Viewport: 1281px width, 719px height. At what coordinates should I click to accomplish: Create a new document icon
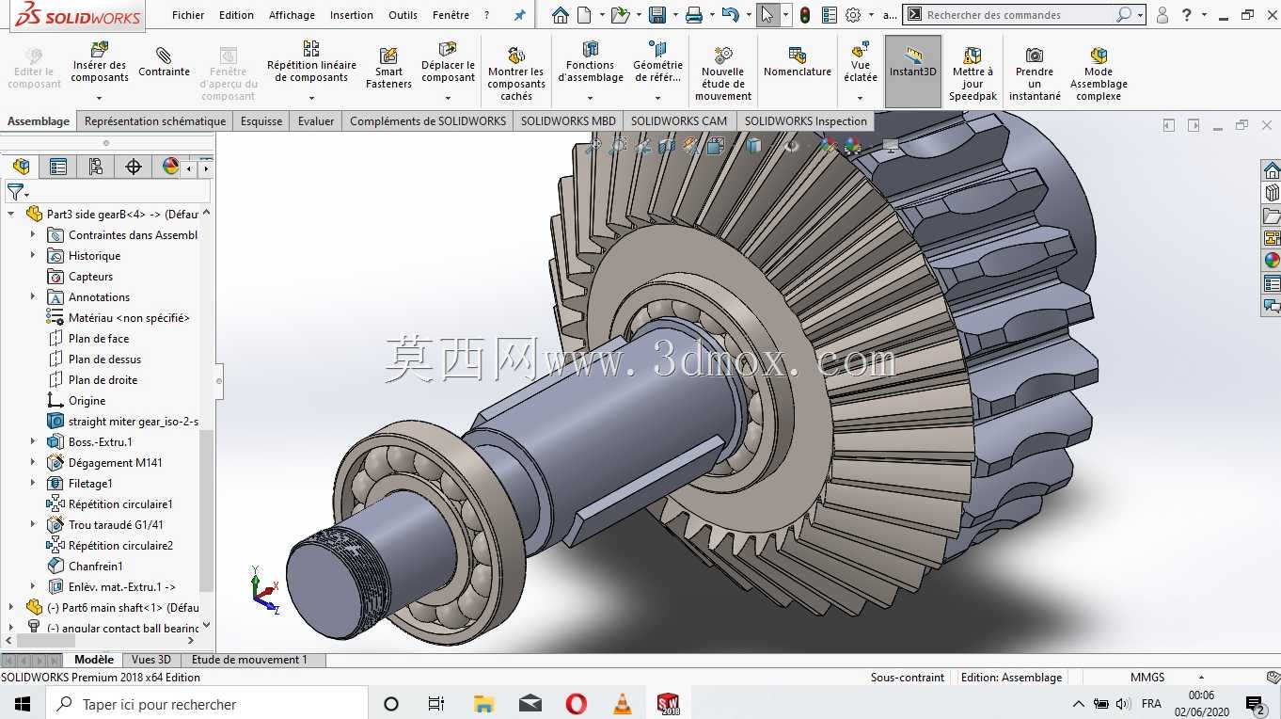pos(584,15)
